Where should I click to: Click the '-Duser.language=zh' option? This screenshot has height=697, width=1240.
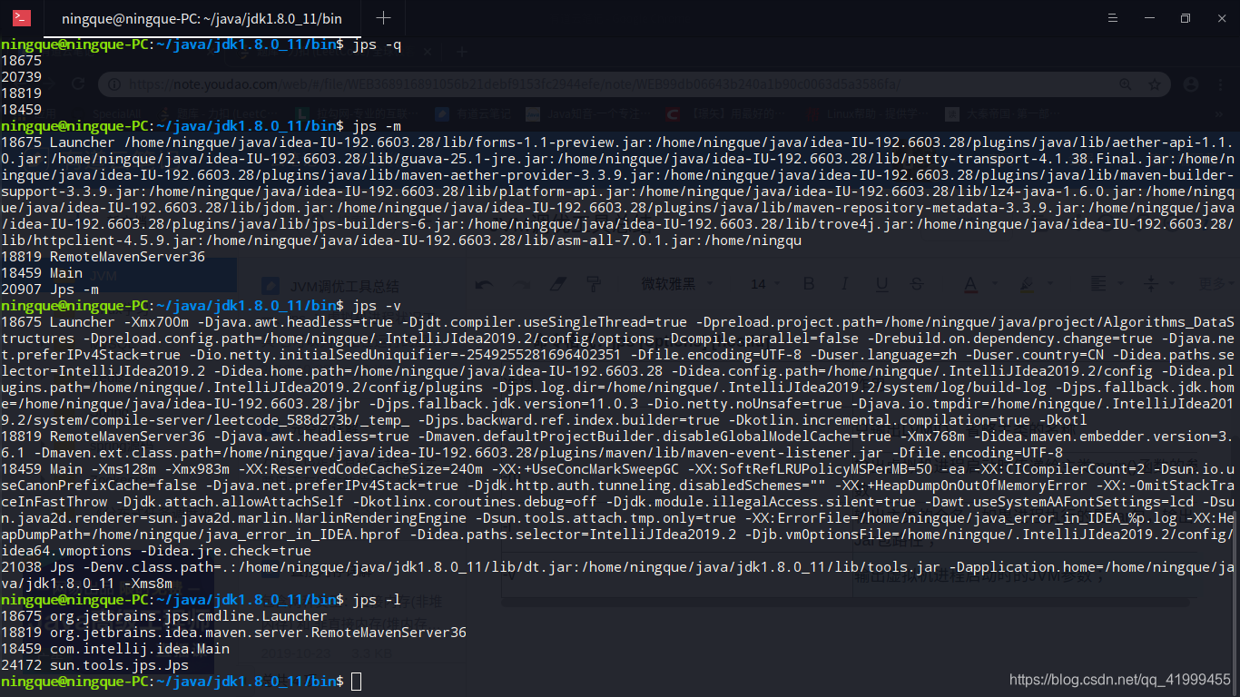pos(883,355)
